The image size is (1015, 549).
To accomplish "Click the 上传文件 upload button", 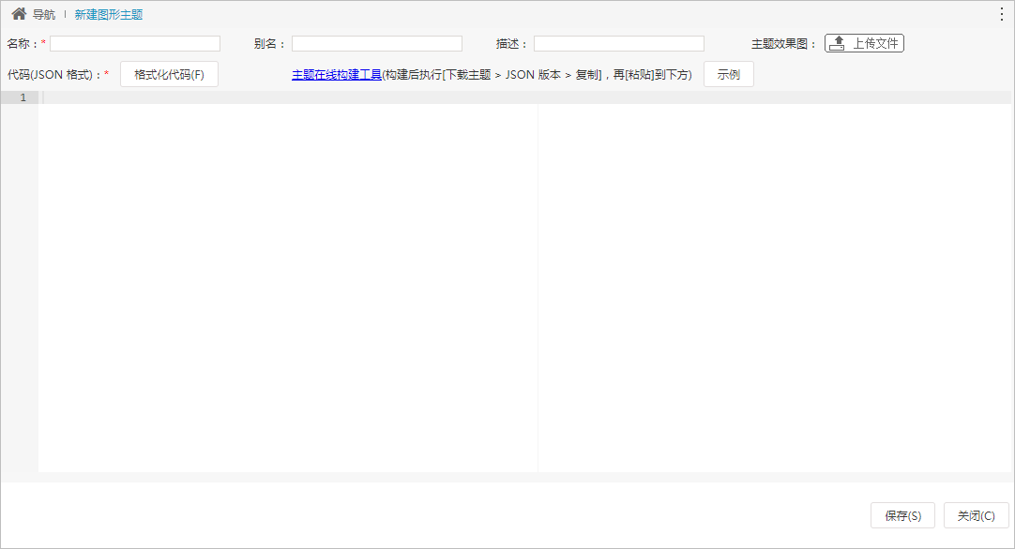I will tap(864, 43).
